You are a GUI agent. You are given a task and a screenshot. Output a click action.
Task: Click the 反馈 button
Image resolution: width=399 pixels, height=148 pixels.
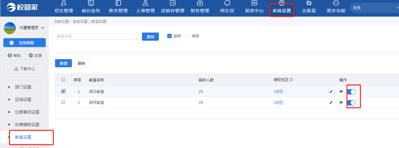tap(35, 55)
